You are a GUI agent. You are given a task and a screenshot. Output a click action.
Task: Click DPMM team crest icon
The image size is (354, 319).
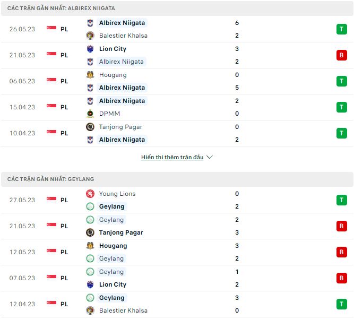(x=90, y=114)
